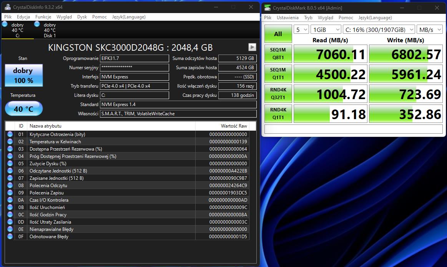Click status orb for Zużycie Dysku attribute

10,164
